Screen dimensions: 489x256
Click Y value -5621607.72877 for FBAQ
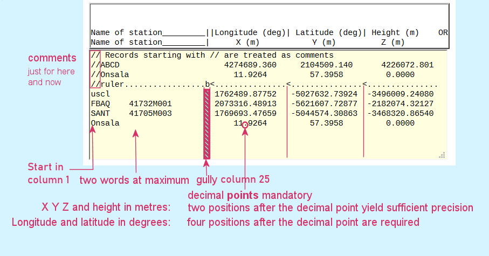click(x=324, y=103)
